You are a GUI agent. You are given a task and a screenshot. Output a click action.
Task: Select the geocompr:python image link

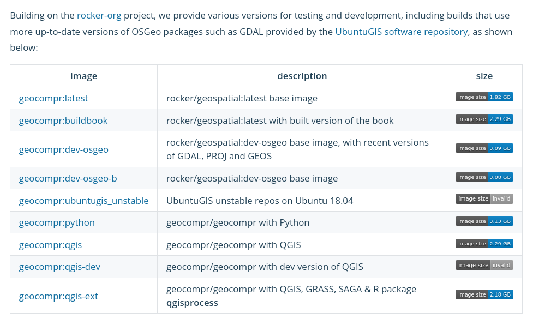(57, 222)
